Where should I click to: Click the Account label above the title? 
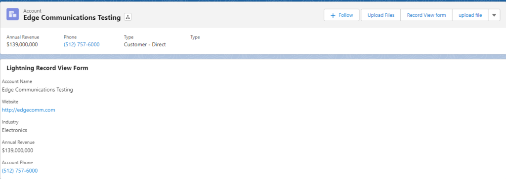pyautogui.click(x=32, y=11)
